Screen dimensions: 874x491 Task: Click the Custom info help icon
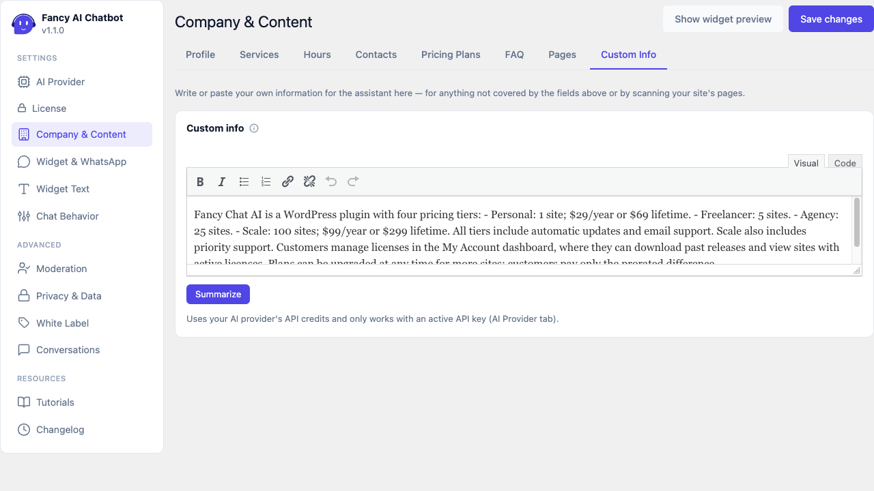click(254, 128)
